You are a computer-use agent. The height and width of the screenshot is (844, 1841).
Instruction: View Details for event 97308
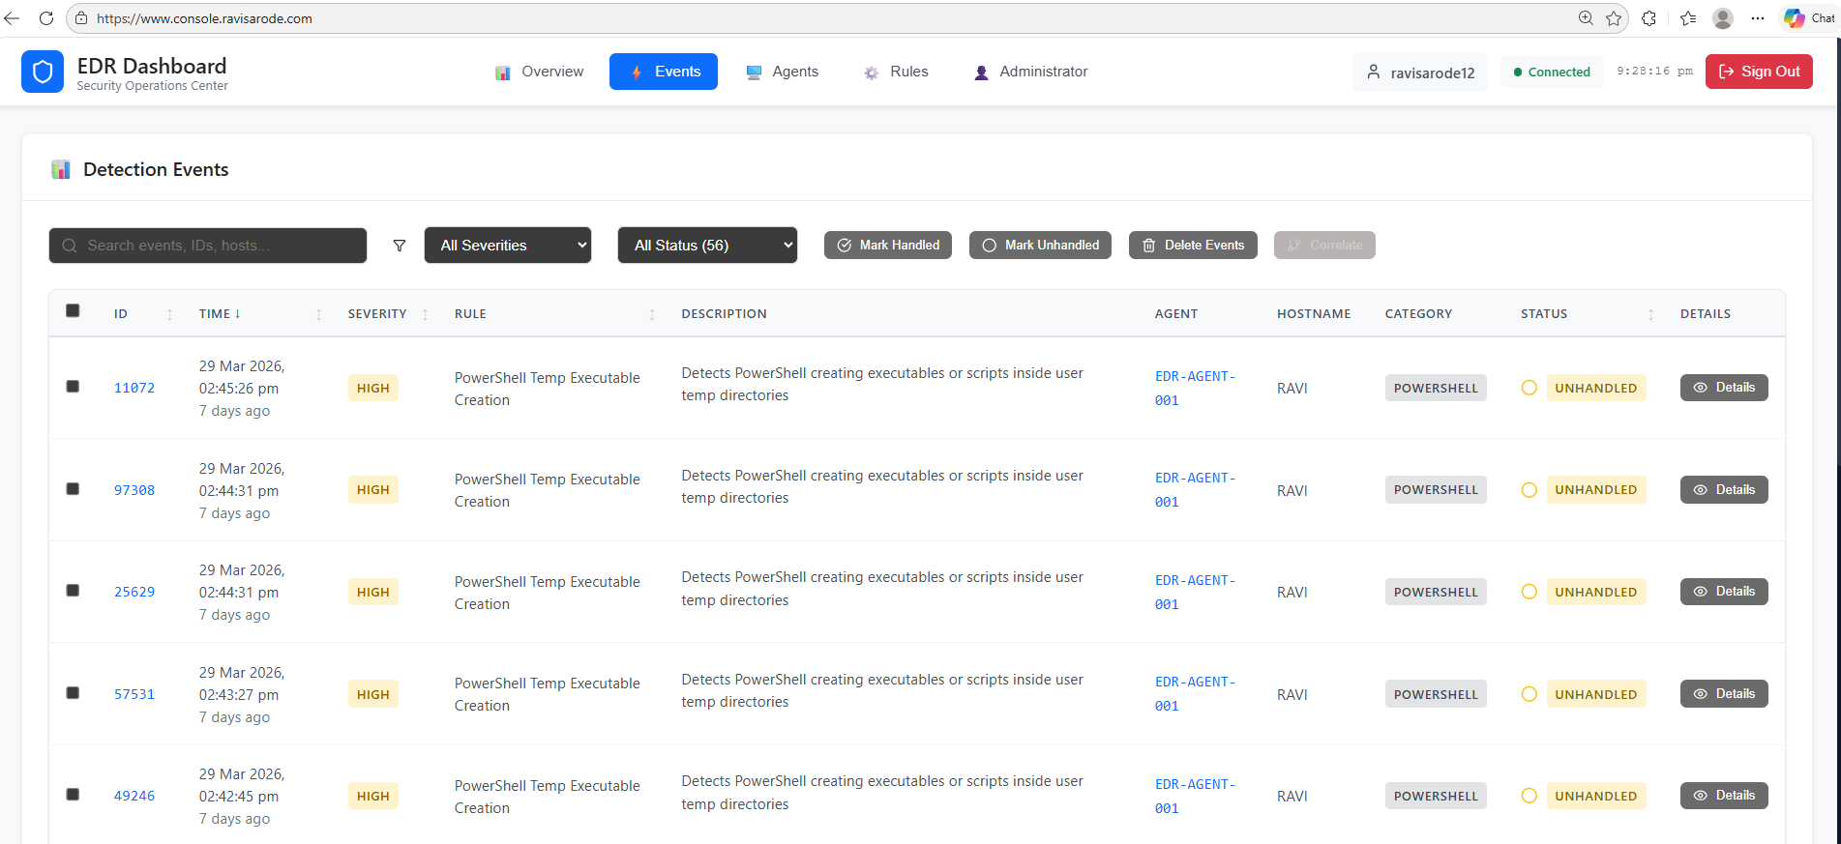point(1724,490)
